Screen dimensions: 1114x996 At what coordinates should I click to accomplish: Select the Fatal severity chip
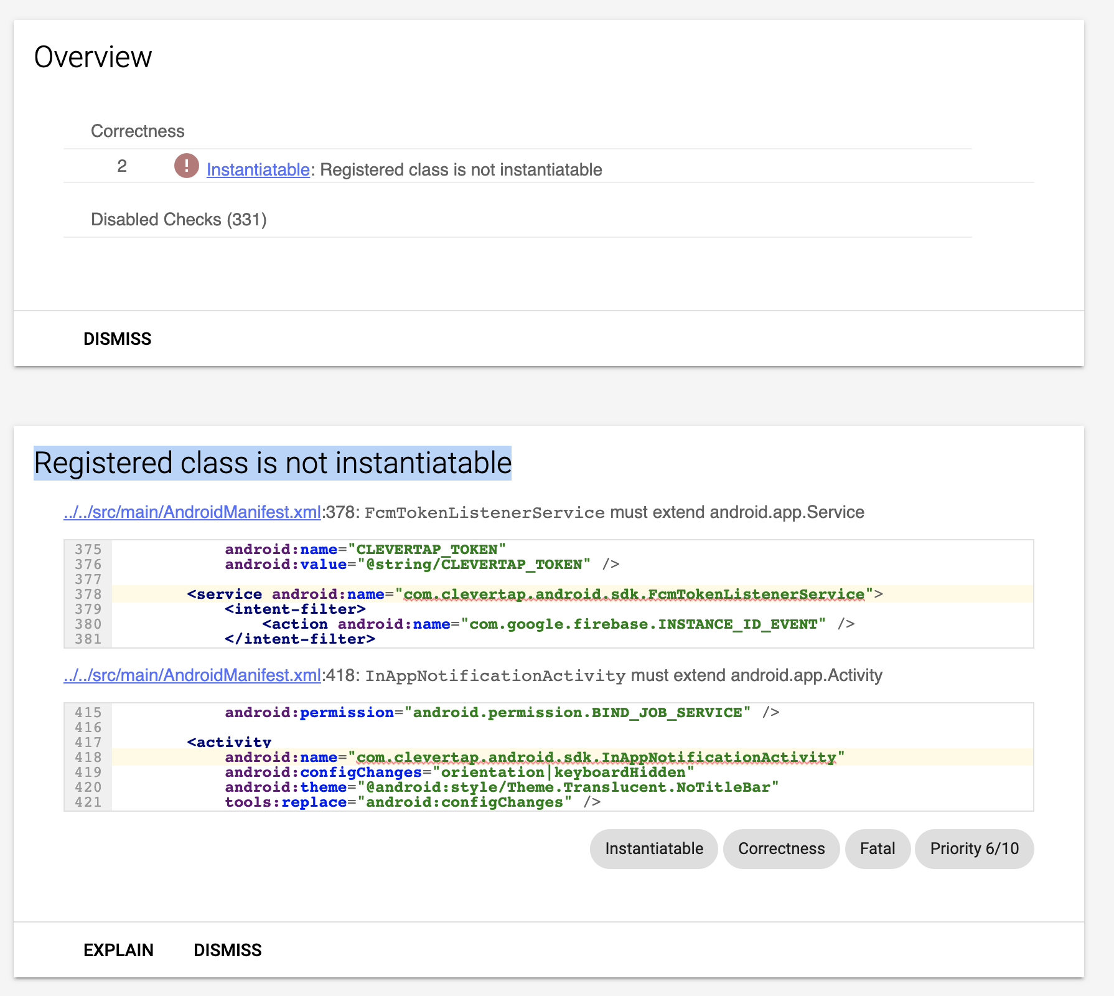click(x=877, y=848)
